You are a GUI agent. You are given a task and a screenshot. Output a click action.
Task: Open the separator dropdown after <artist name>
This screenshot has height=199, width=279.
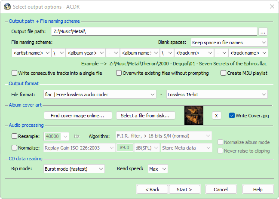[x=58, y=53]
